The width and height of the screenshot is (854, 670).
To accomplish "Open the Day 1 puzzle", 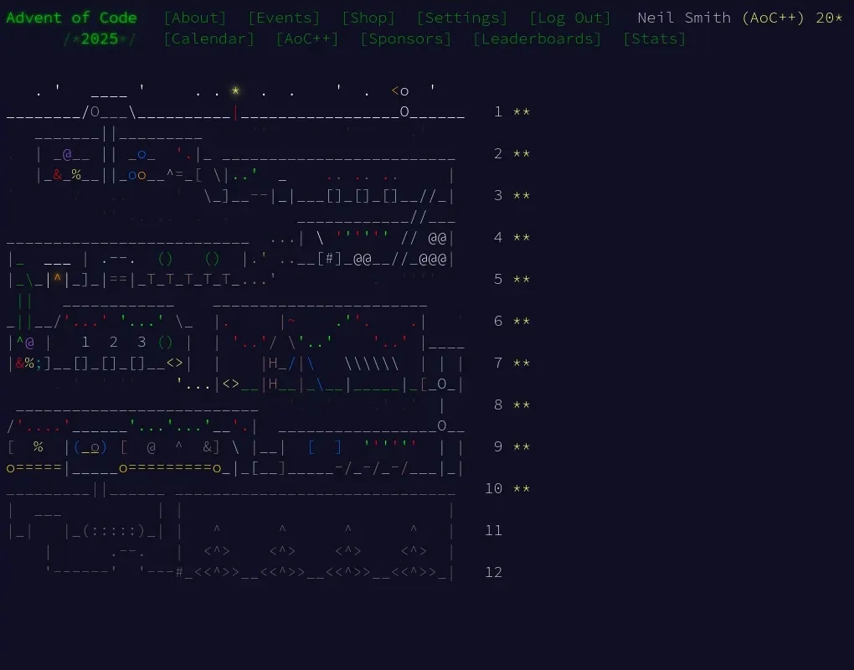I will click(497, 111).
